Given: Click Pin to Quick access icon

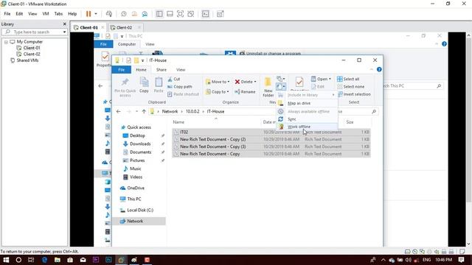Looking at the screenshot, I should [x=125, y=87].
